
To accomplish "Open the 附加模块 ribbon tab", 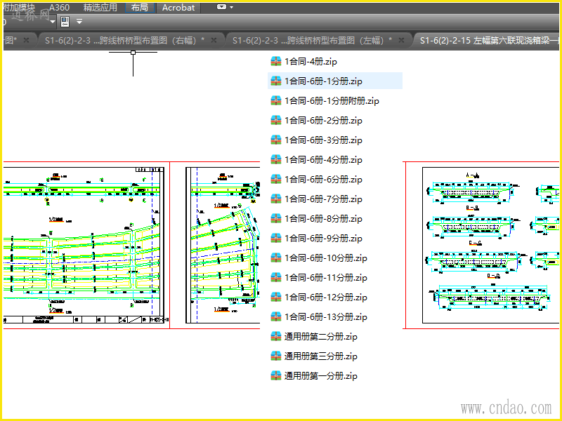I will point(20,8).
